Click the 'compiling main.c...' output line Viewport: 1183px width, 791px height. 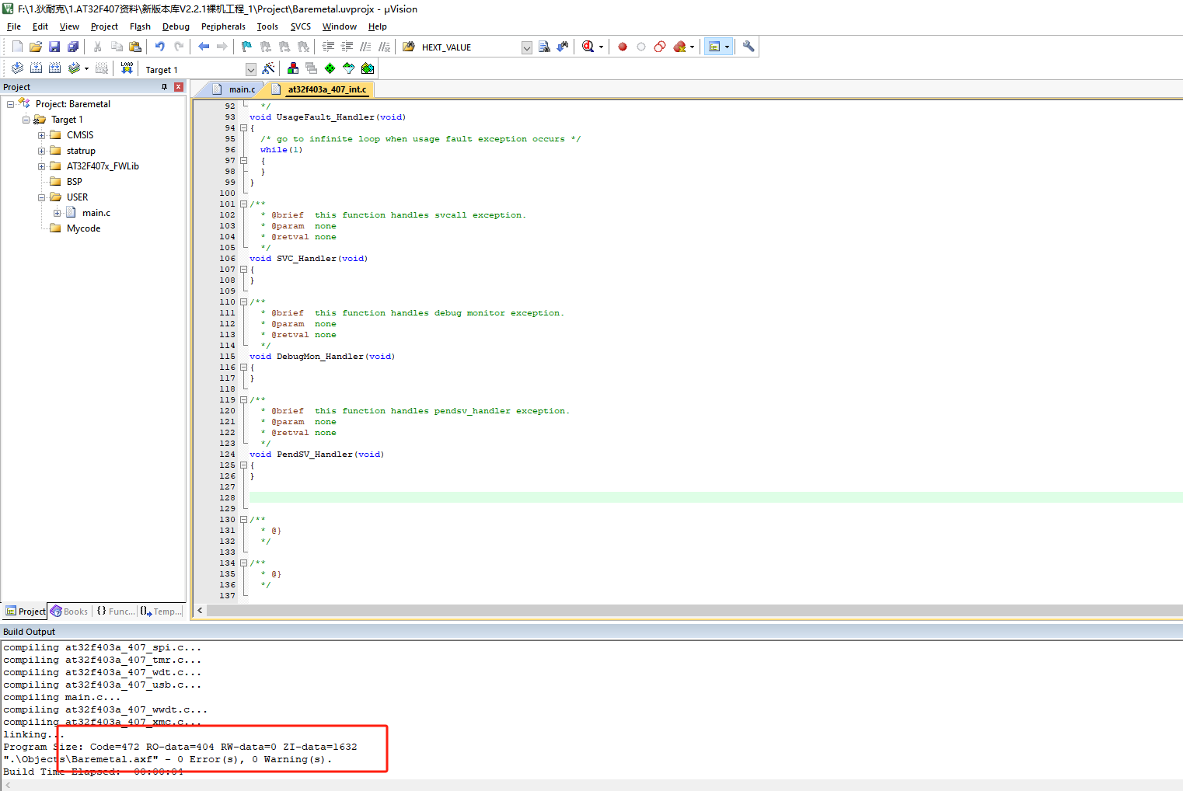pos(61,697)
